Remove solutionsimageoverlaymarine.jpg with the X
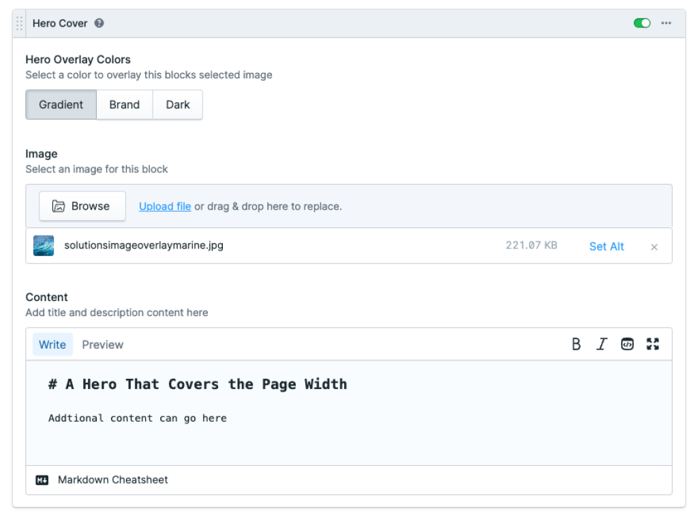Image resolution: width=698 pixels, height=519 pixels. (x=654, y=247)
